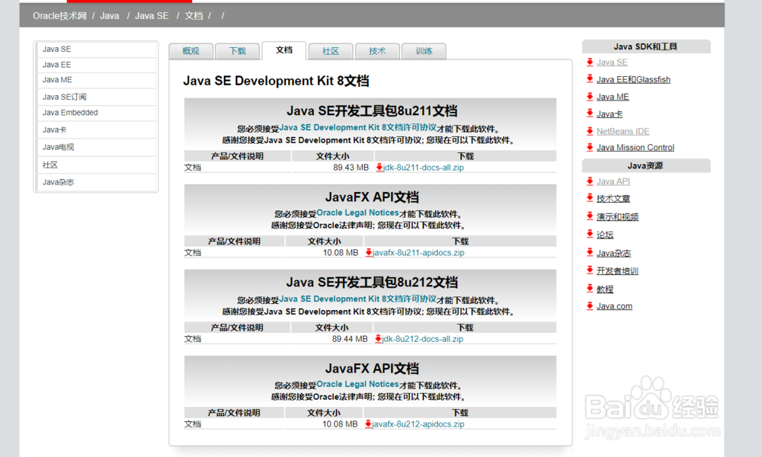Select the 文档 tab
The height and width of the screenshot is (457, 762).
(284, 50)
